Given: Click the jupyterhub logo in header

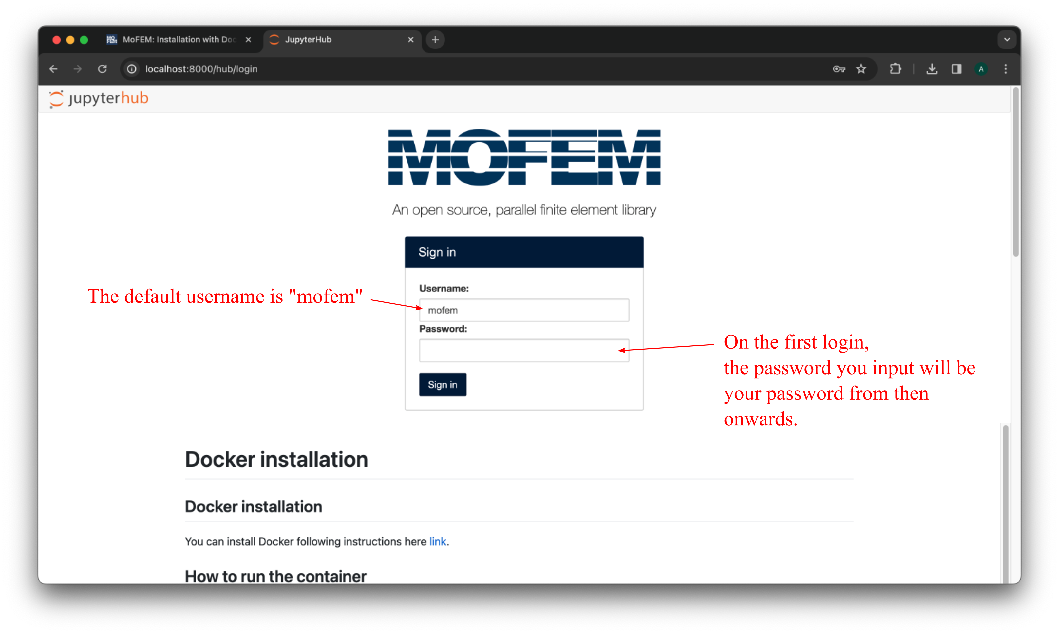Looking at the screenshot, I should pos(99,99).
